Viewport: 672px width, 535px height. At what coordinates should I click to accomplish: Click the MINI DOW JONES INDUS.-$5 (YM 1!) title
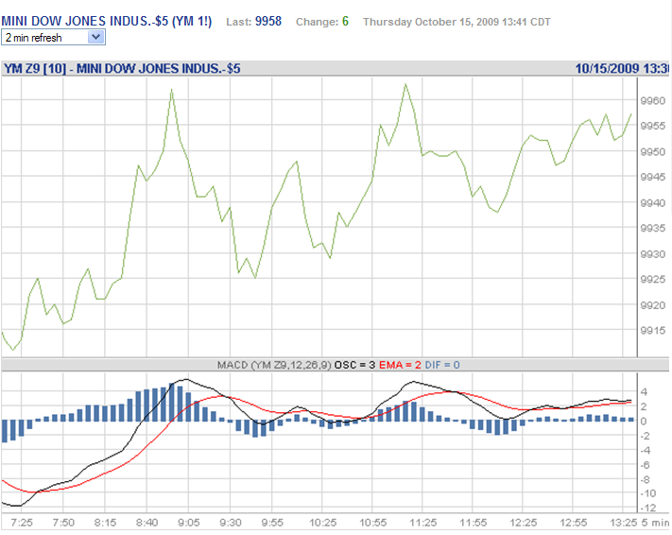pyautogui.click(x=106, y=21)
